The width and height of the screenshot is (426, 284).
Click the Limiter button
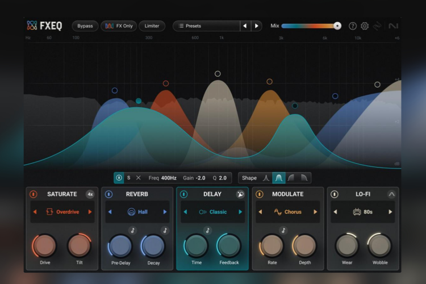[x=152, y=26]
